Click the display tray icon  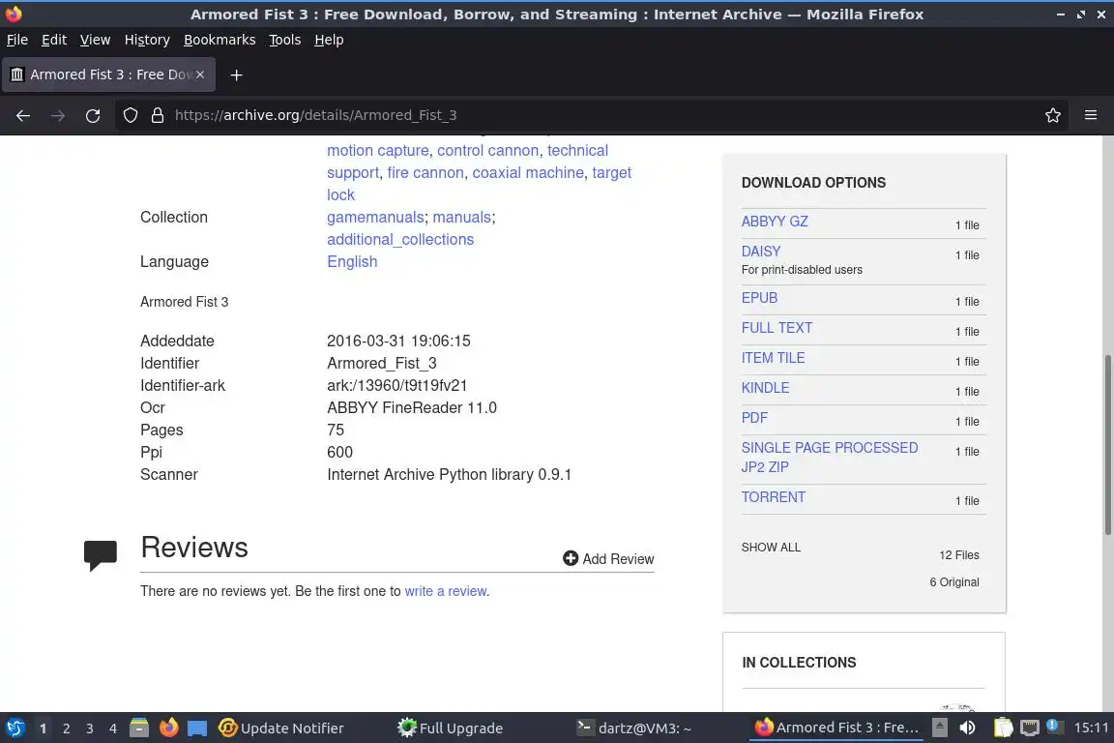[1029, 728]
